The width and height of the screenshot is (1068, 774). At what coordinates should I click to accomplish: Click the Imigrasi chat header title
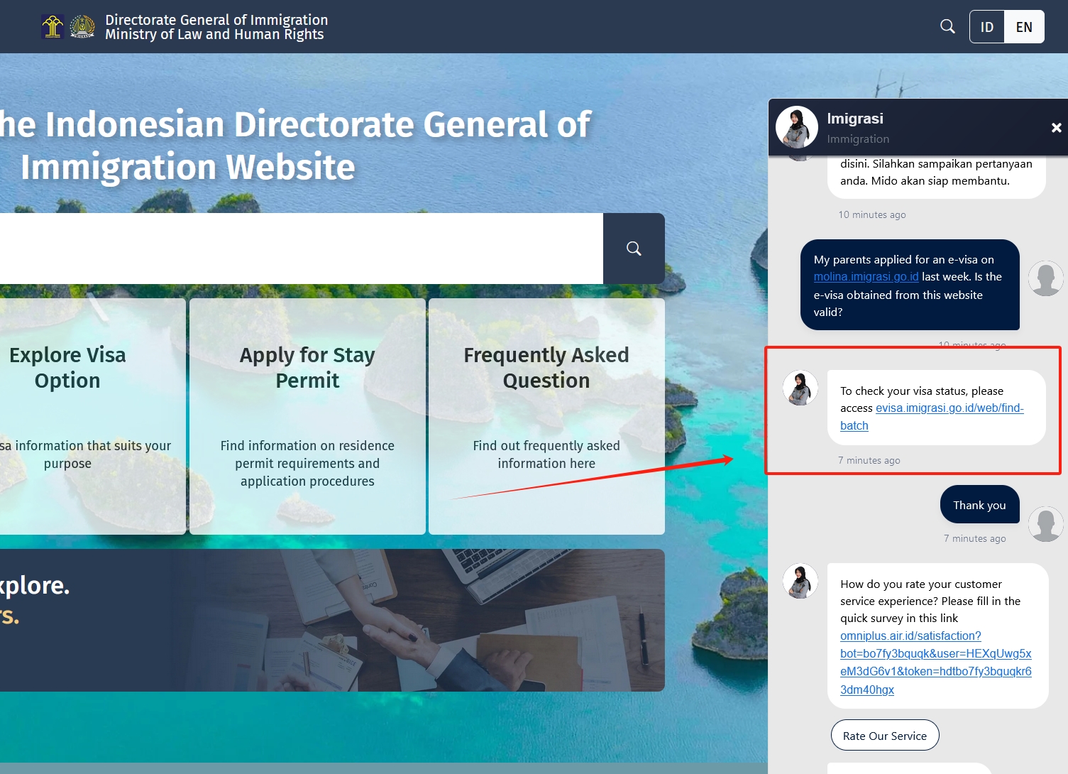point(855,119)
